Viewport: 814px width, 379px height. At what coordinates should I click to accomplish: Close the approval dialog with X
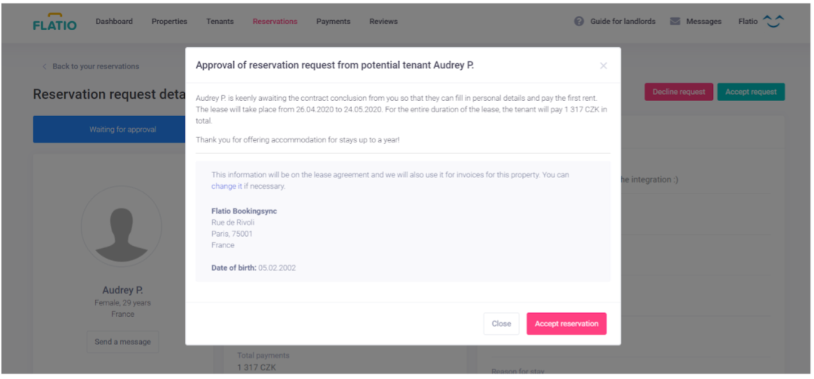(603, 65)
